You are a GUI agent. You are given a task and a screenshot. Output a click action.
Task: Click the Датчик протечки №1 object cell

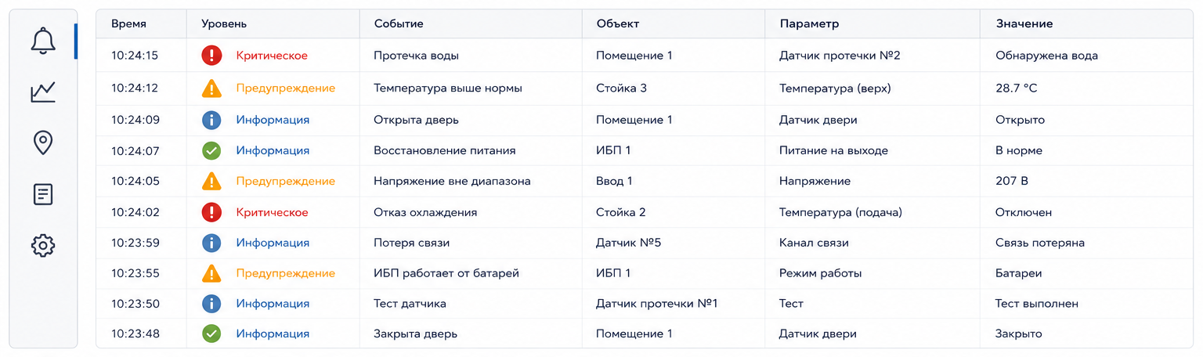657,304
